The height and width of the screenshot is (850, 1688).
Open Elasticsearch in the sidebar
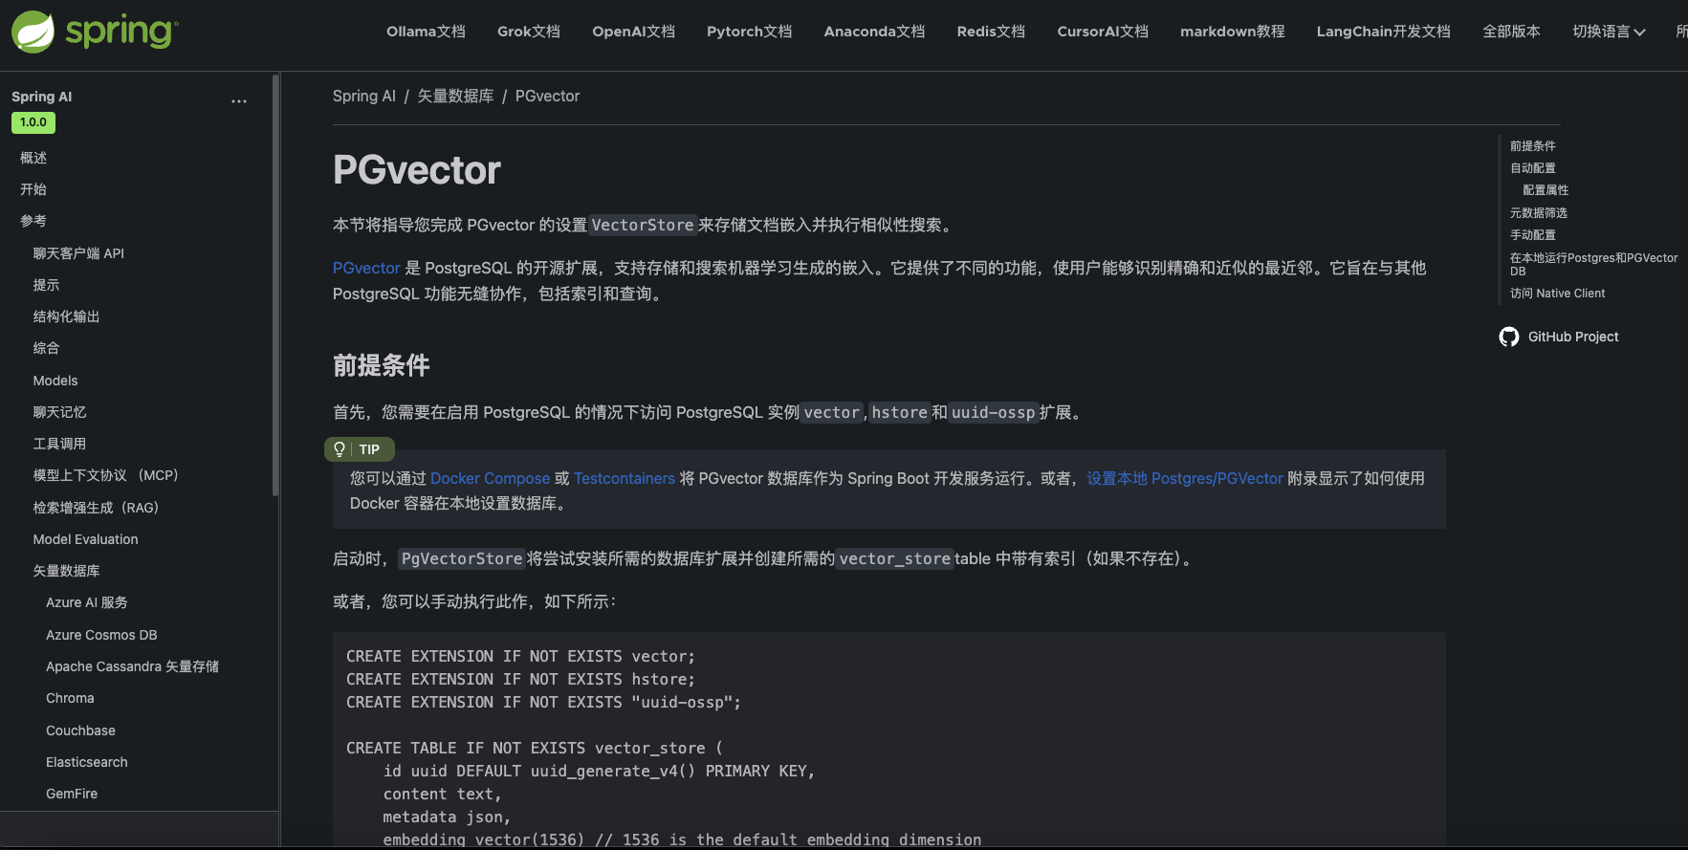[x=87, y=762]
